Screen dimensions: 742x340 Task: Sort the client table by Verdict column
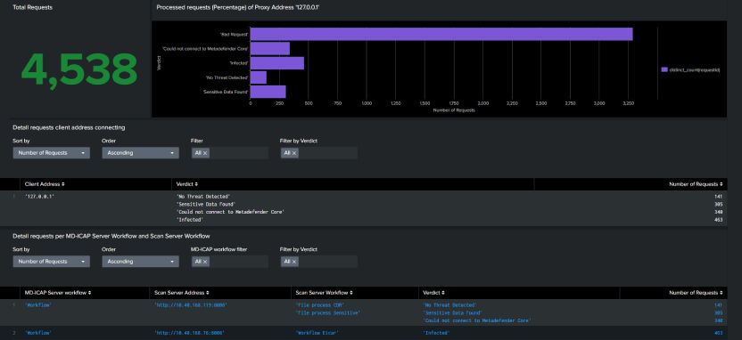[x=187, y=184]
